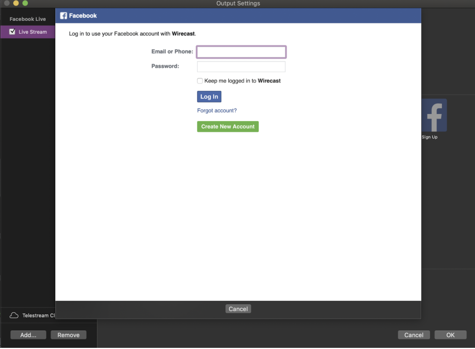Open the Forgot account? link

click(217, 110)
